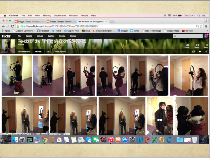Open the YouTube bookmark
The height and width of the screenshot is (158, 210).
point(187,31)
